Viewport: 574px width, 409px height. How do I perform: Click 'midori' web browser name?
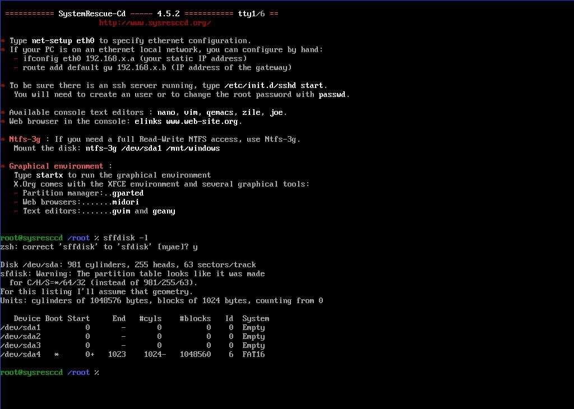(x=126, y=202)
